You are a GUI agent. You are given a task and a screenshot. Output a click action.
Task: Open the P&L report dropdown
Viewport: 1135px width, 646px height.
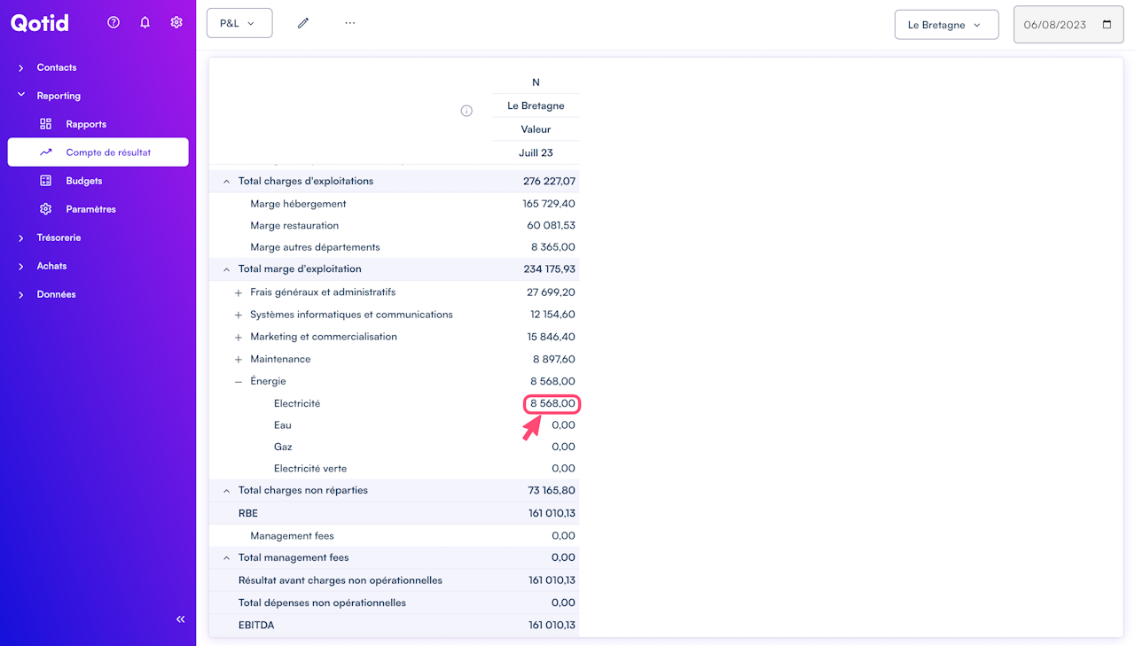click(239, 23)
